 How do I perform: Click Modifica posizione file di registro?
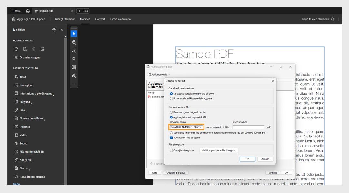[x=219, y=150]
